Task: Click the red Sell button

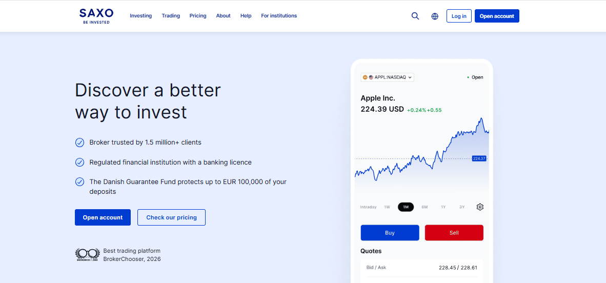Action: (454, 233)
